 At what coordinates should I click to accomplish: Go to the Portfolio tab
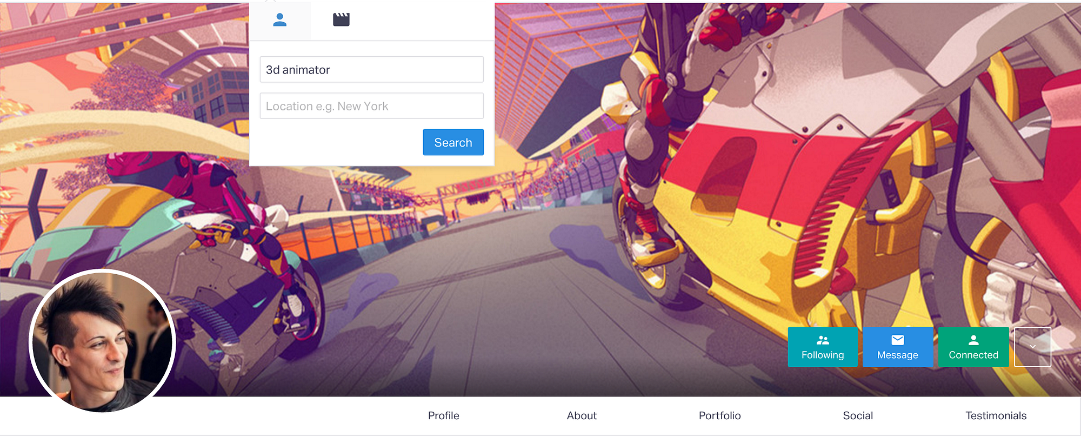pos(719,415)
